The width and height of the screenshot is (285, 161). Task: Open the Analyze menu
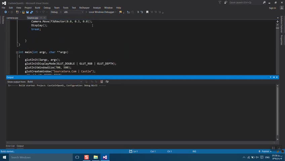[97, 8]
